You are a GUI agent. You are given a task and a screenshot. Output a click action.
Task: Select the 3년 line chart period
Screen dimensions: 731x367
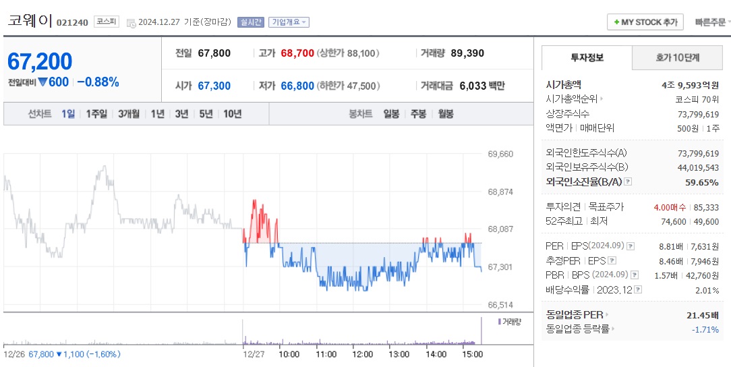[x=182, y=114]
